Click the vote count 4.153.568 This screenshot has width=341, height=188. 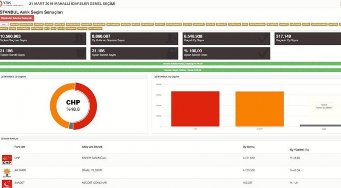(249, 170)
